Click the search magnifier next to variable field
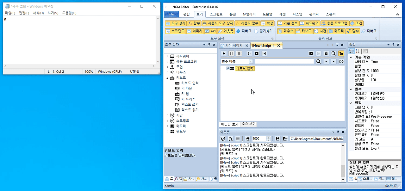Viewport: 405px width, 191px height. (319, 61)
